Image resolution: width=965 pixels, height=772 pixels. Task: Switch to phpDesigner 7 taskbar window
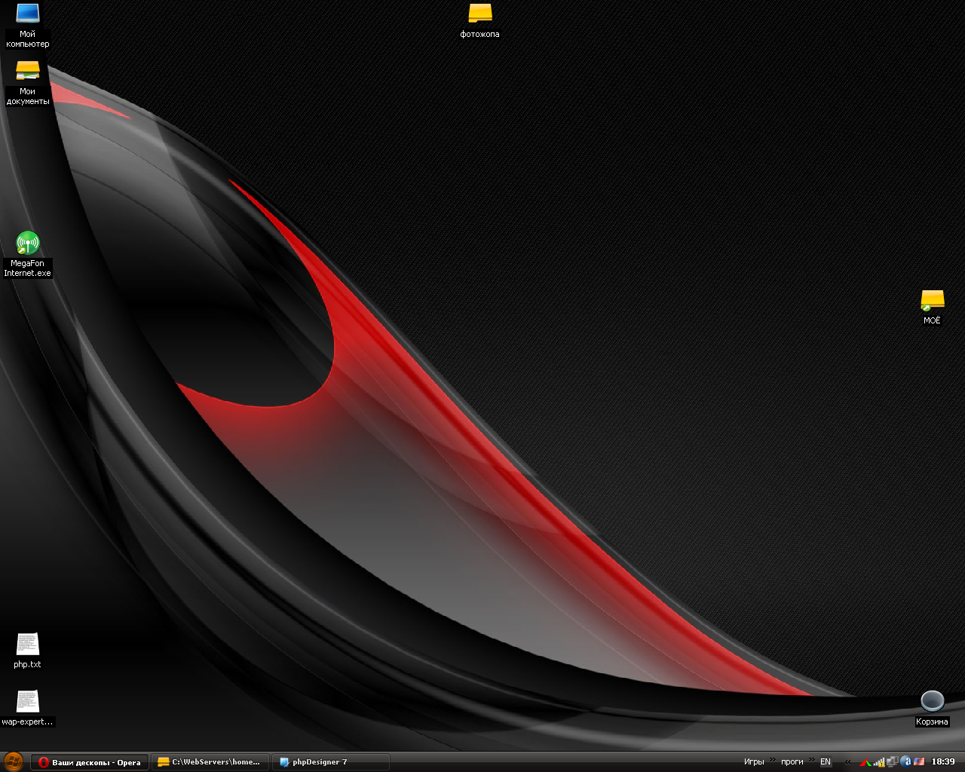tap(330, 762)
